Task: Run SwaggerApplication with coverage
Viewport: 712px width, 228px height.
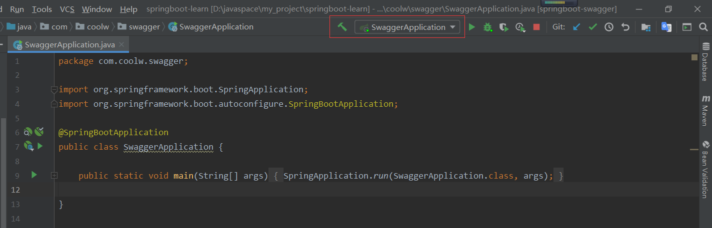Action: pos(504,27)
